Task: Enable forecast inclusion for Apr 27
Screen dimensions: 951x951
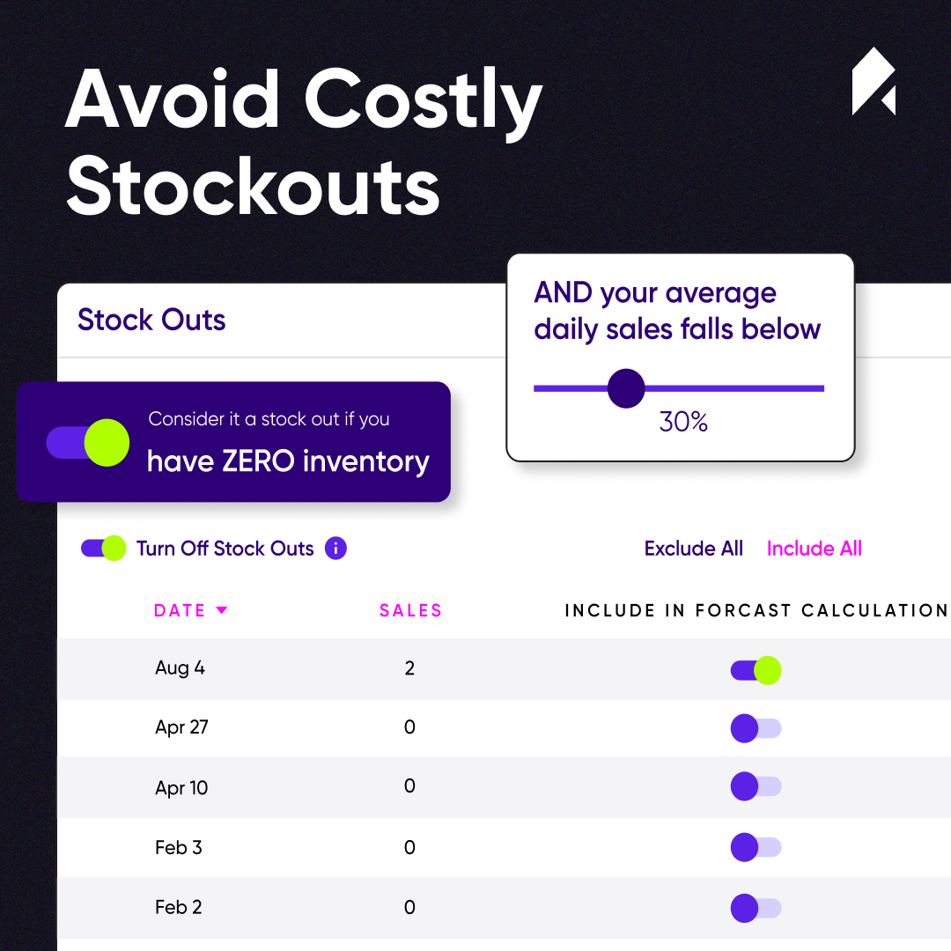Action: pyautogui.click(x=756, y=728)
